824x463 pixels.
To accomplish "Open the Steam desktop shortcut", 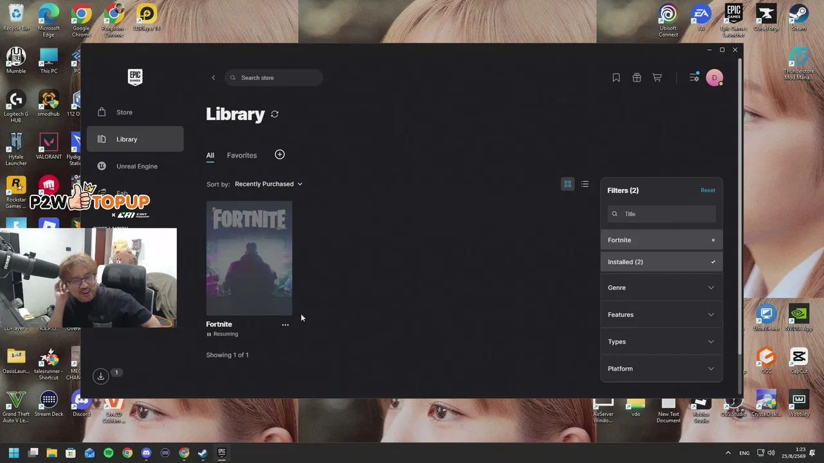I will pyautogui.click(x=799, y=17).
